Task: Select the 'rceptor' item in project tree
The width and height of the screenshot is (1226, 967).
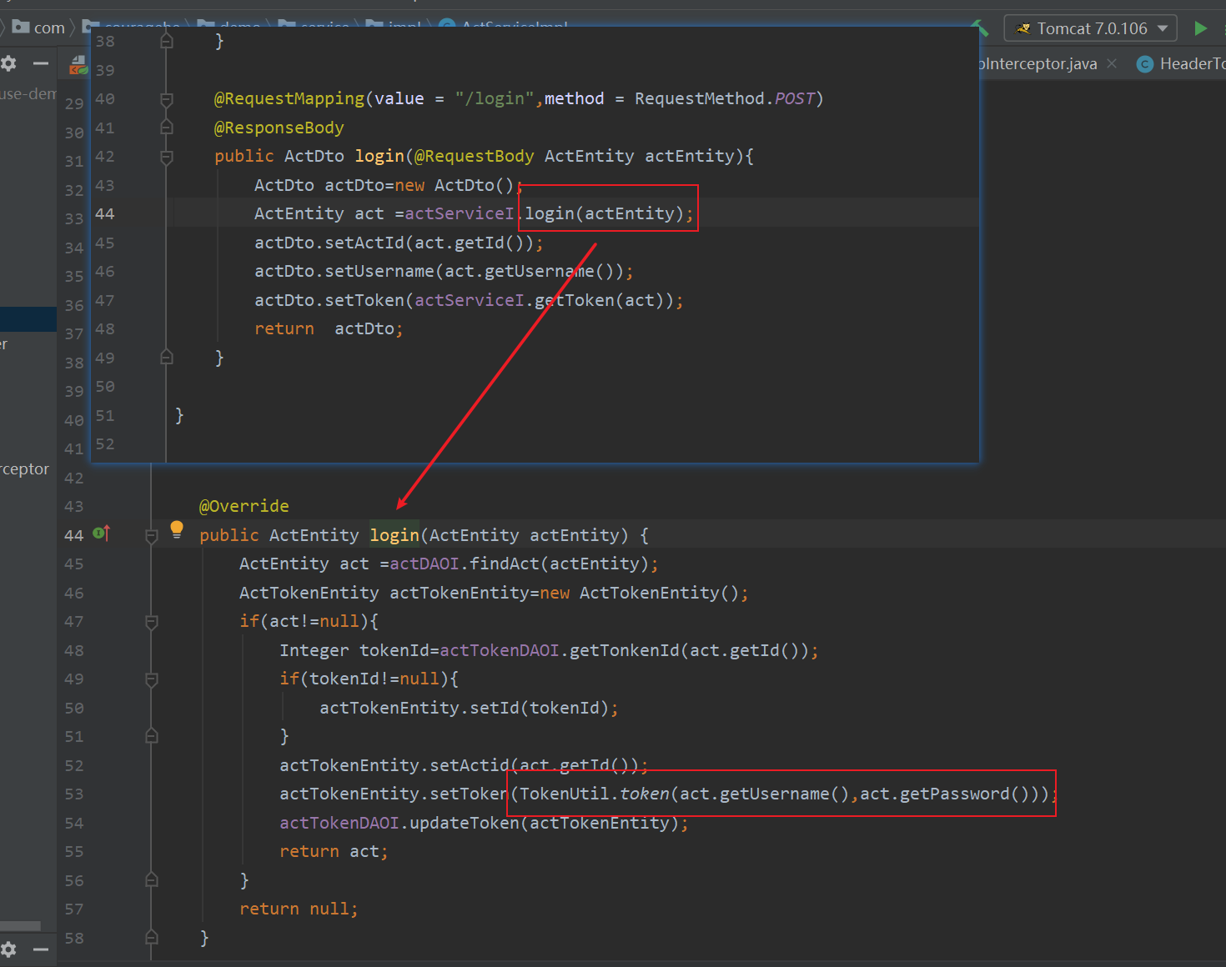Action: pos(25,468)
